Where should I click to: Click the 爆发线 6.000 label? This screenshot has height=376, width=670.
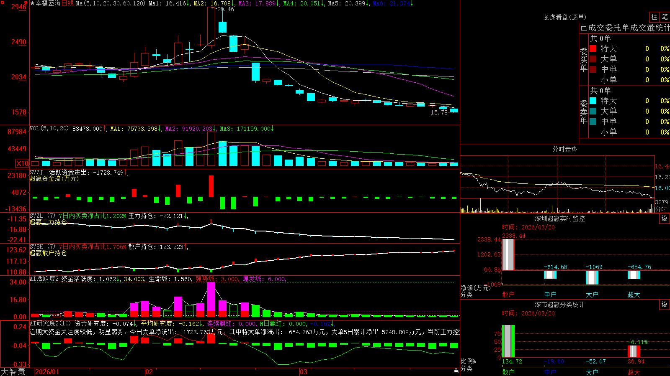264,279
